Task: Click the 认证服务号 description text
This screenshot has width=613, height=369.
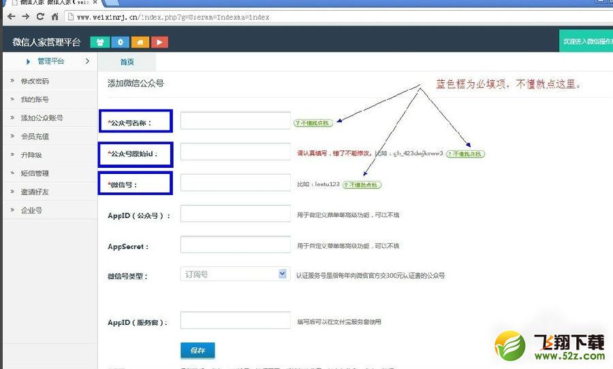Action: click(371, 275)
